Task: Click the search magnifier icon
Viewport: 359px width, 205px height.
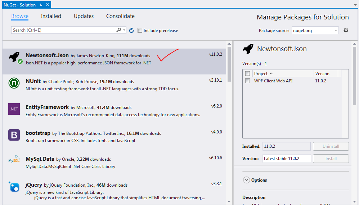Action: (118, 30)
